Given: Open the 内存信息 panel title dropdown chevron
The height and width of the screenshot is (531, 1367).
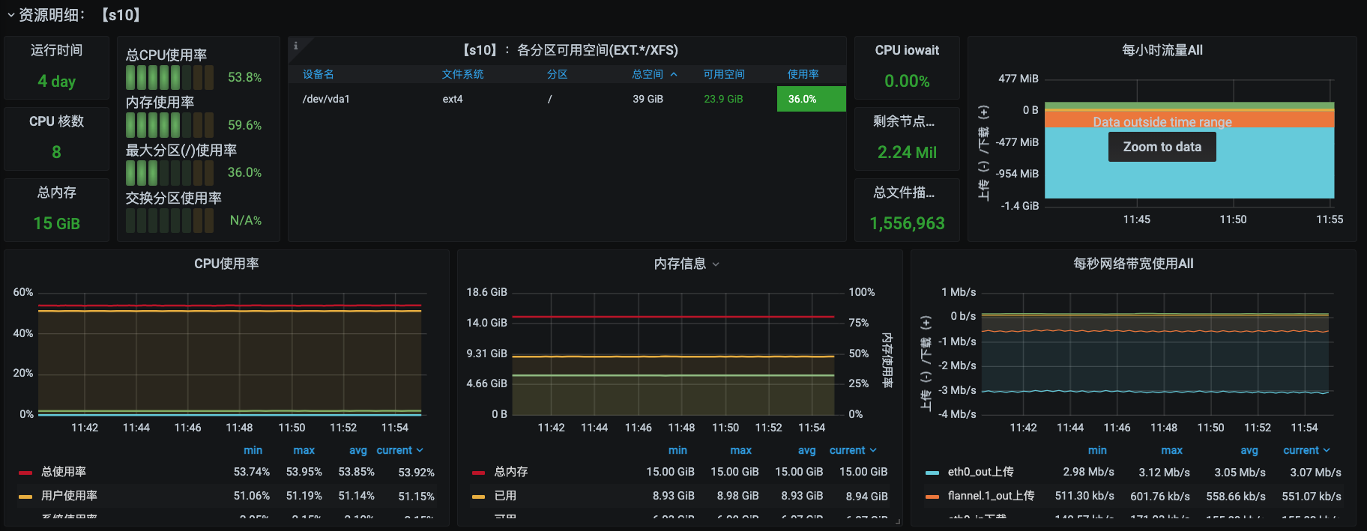Looking at the screenshot, I should pyautogui.click(x=716, y=264).
